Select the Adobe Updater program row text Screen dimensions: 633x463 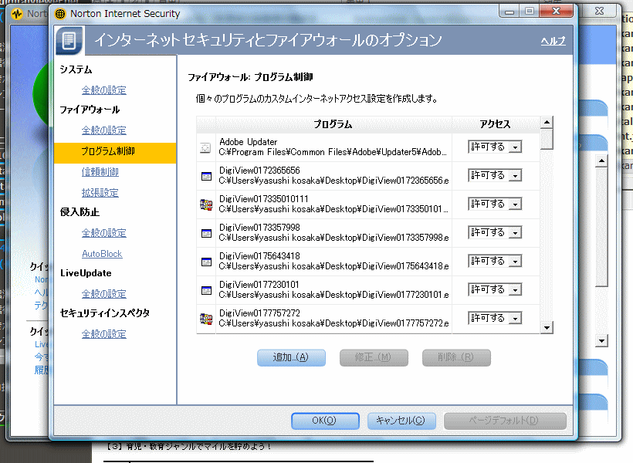point(333,147)
